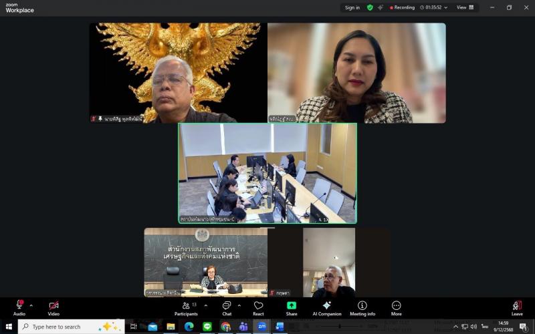Show the Meeting info

pyautogui.click(x=362, y=308)
